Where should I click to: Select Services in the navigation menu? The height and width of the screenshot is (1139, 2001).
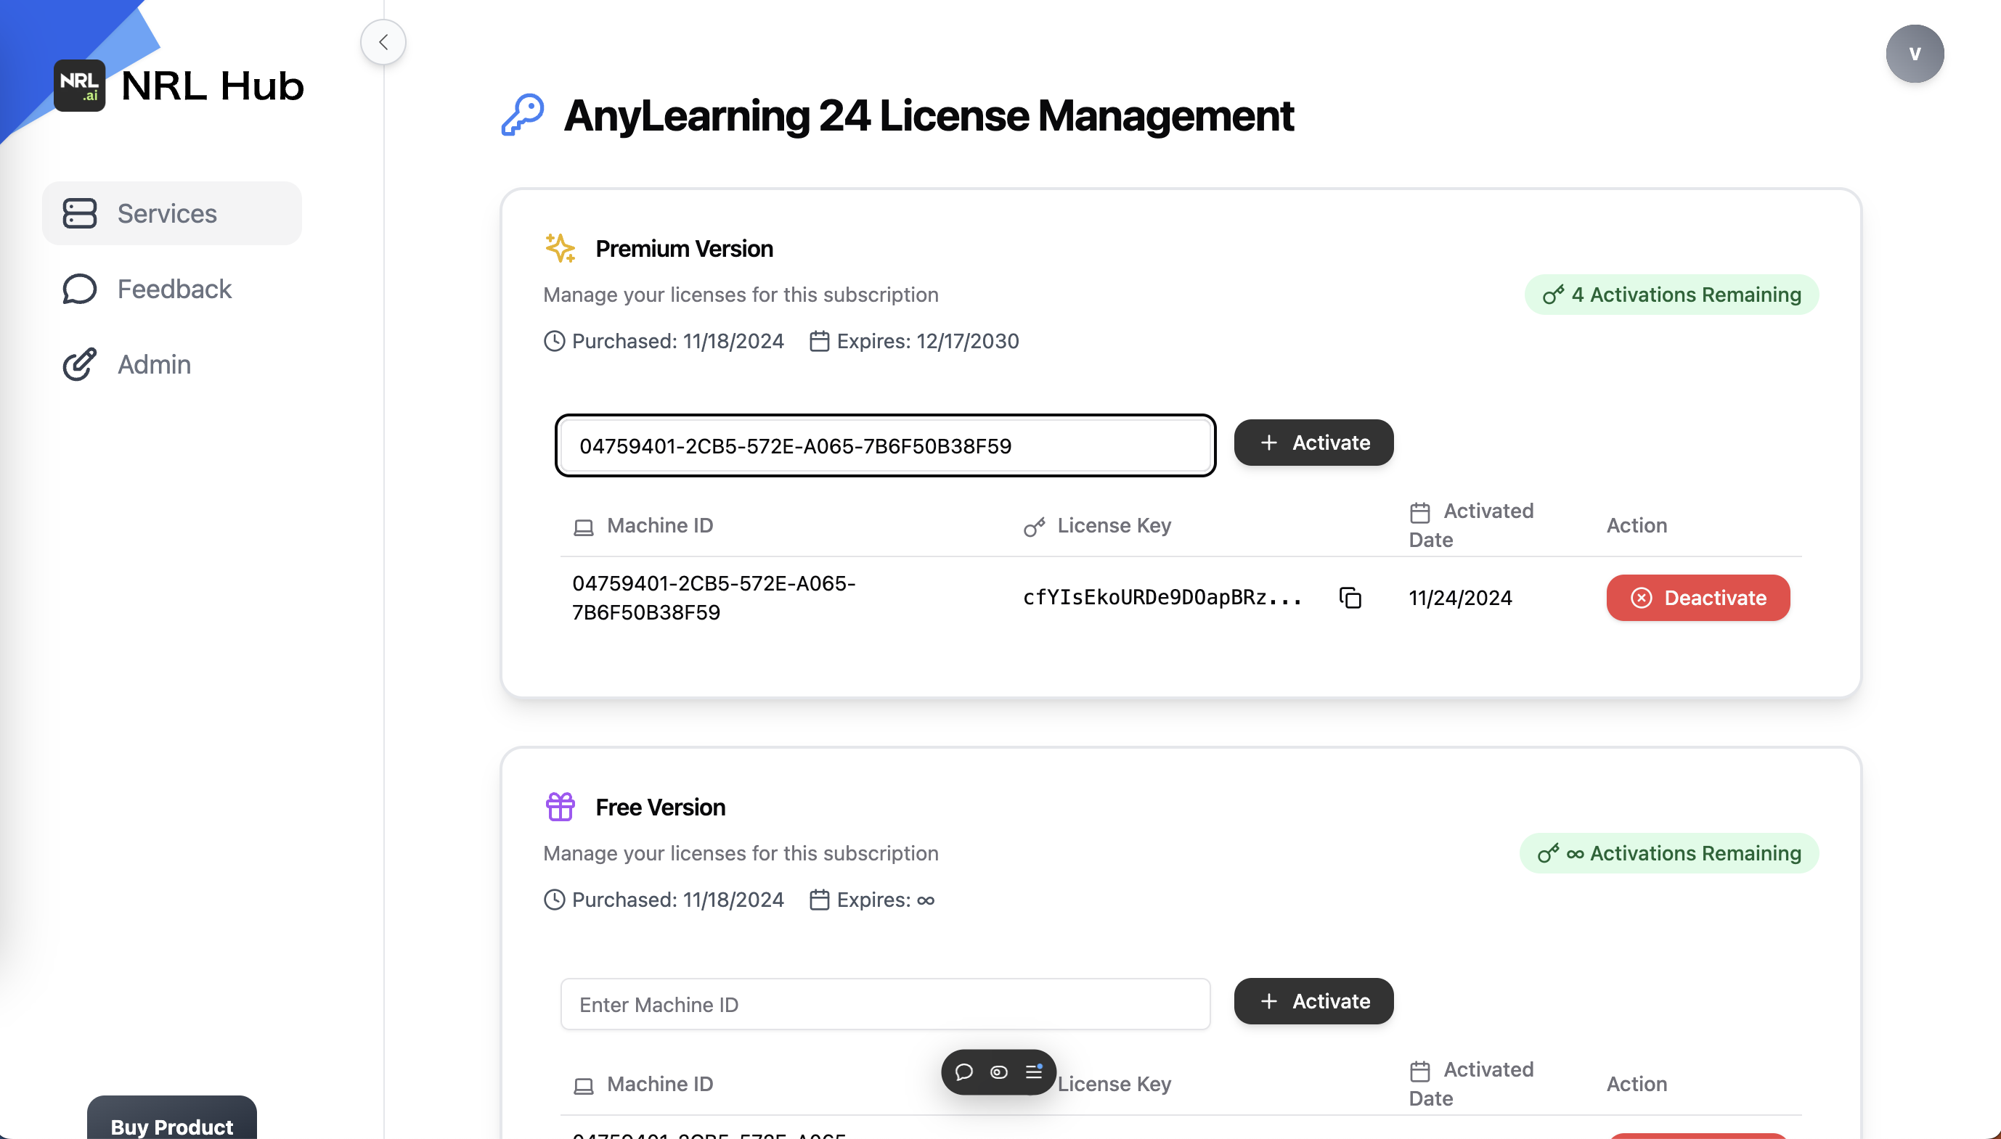tap(167, 213)
